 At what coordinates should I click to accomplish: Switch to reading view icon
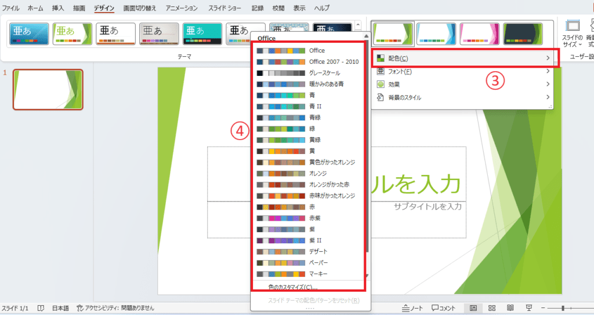(x=510, y=308)
